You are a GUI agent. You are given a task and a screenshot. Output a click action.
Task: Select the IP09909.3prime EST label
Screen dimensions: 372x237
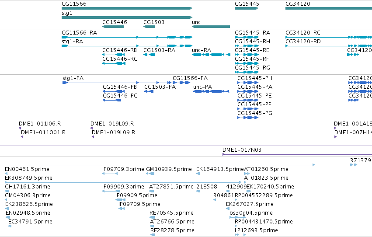tap(123, 187)
